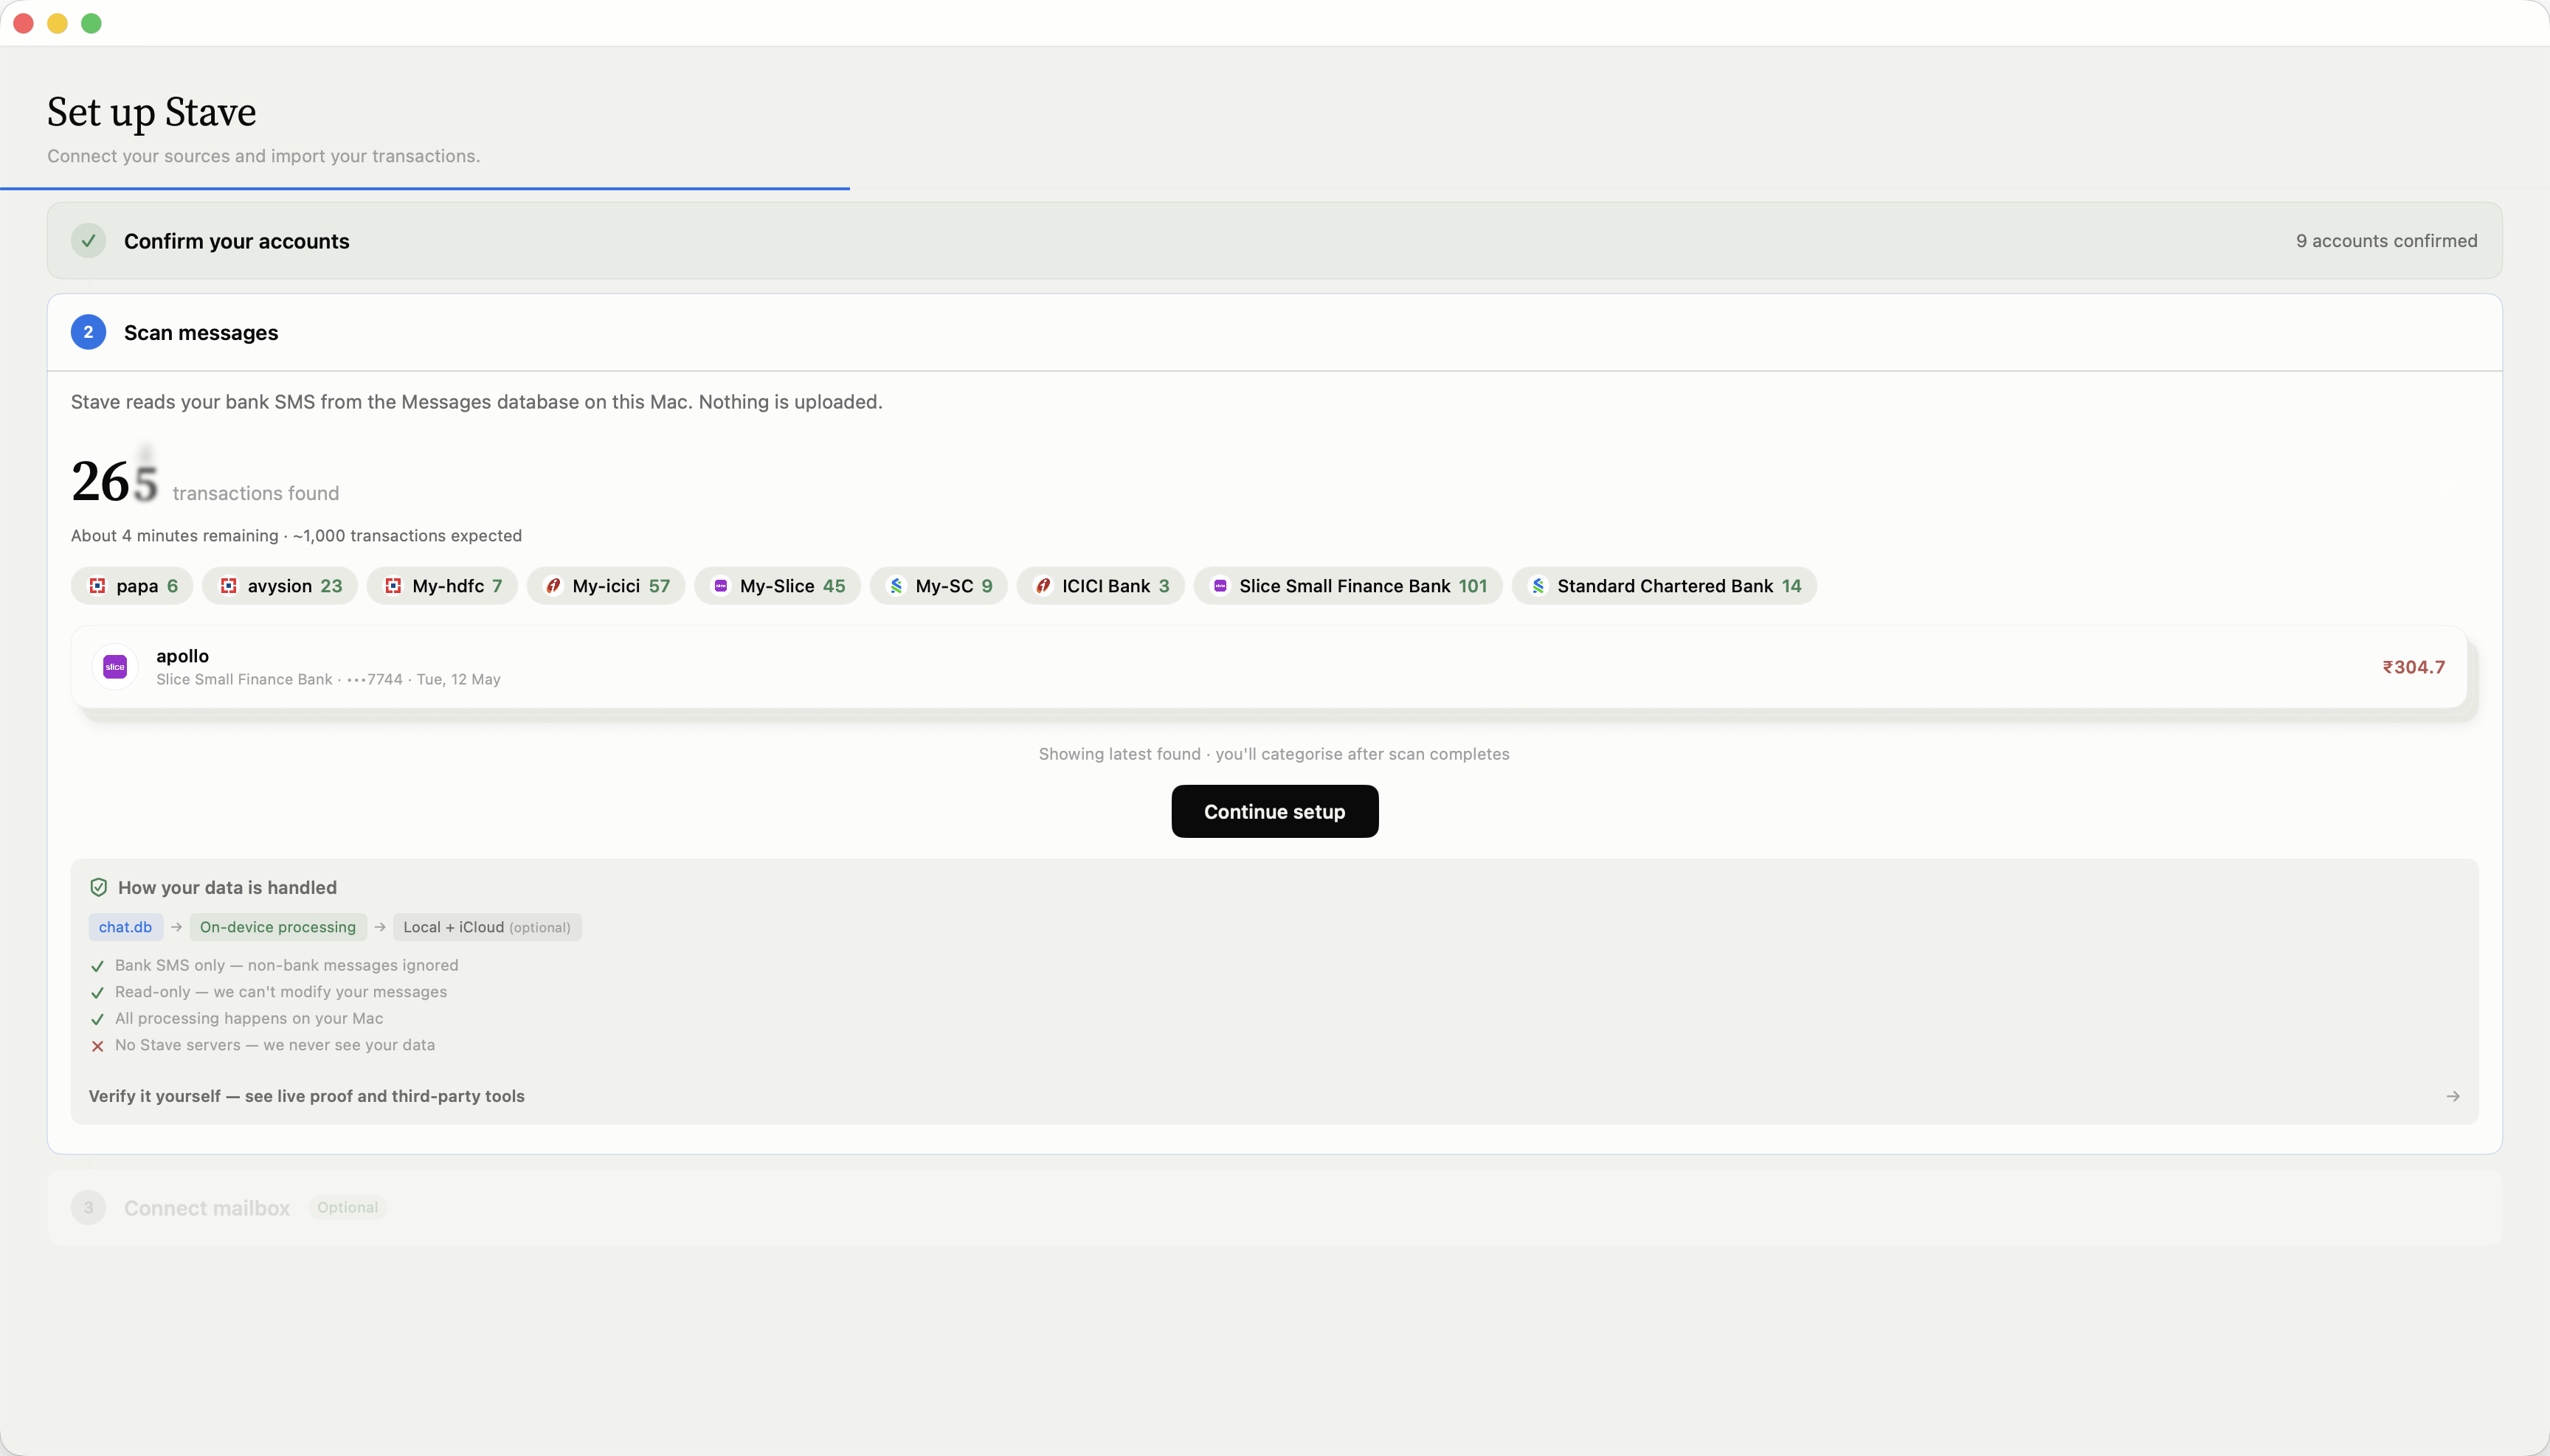Click the green zoom window button
Viewport: 2550px width, 1456px height.
point(91,23)
